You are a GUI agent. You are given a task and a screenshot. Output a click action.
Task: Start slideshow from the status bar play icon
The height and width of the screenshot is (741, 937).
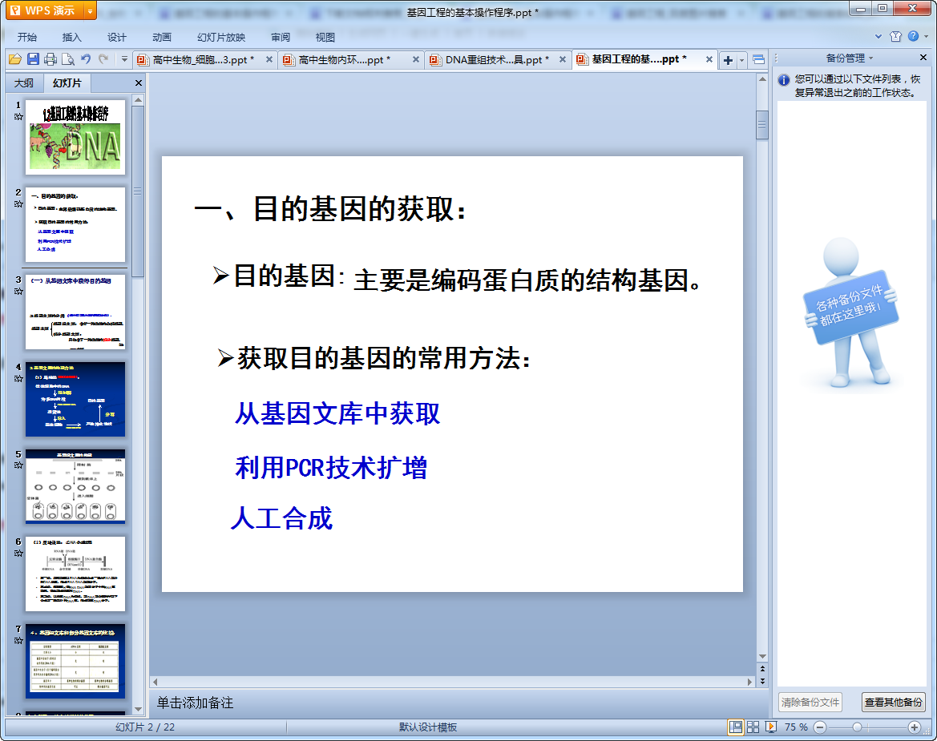[x=771, y=727]
